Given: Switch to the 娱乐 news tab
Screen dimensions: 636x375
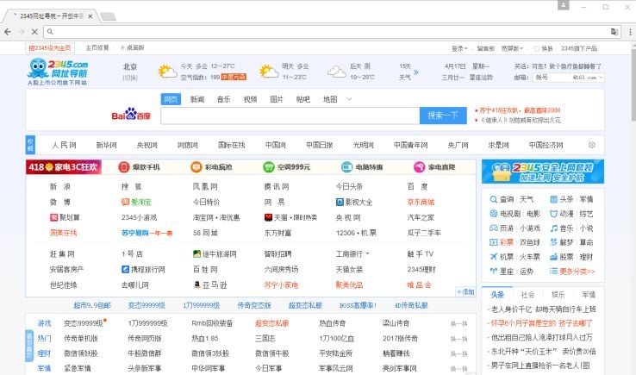Looking at the screenshot, I should click(x=558, y=295).
